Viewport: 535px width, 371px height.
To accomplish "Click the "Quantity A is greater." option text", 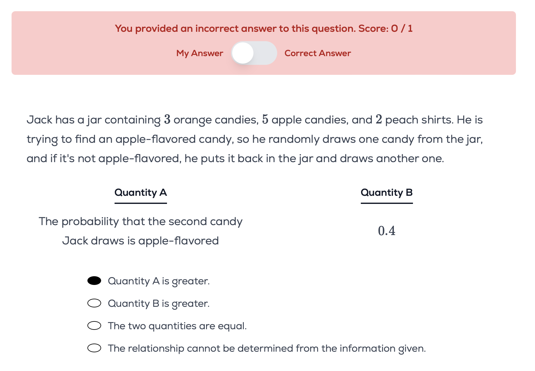I will [x=159, y=281].
